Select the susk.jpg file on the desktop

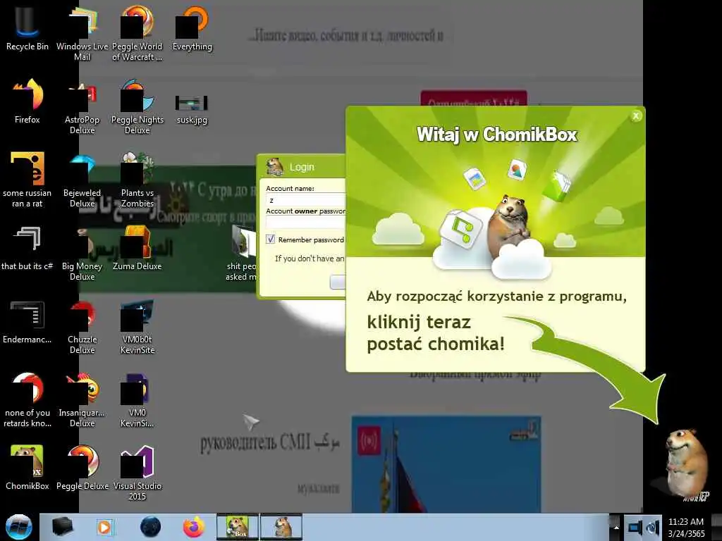click(x=192, y=109)
